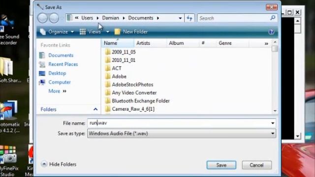Screen dimensions: 315x177
Task: Close the Save As dialog
Action: click(272, 7)
